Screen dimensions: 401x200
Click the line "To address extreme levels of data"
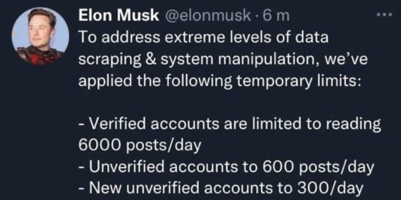coord(203,38)
